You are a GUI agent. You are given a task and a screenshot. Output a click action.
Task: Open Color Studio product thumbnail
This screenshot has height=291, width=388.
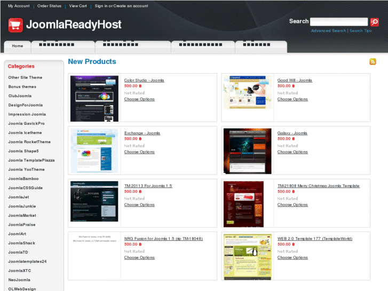pos(94,99)
